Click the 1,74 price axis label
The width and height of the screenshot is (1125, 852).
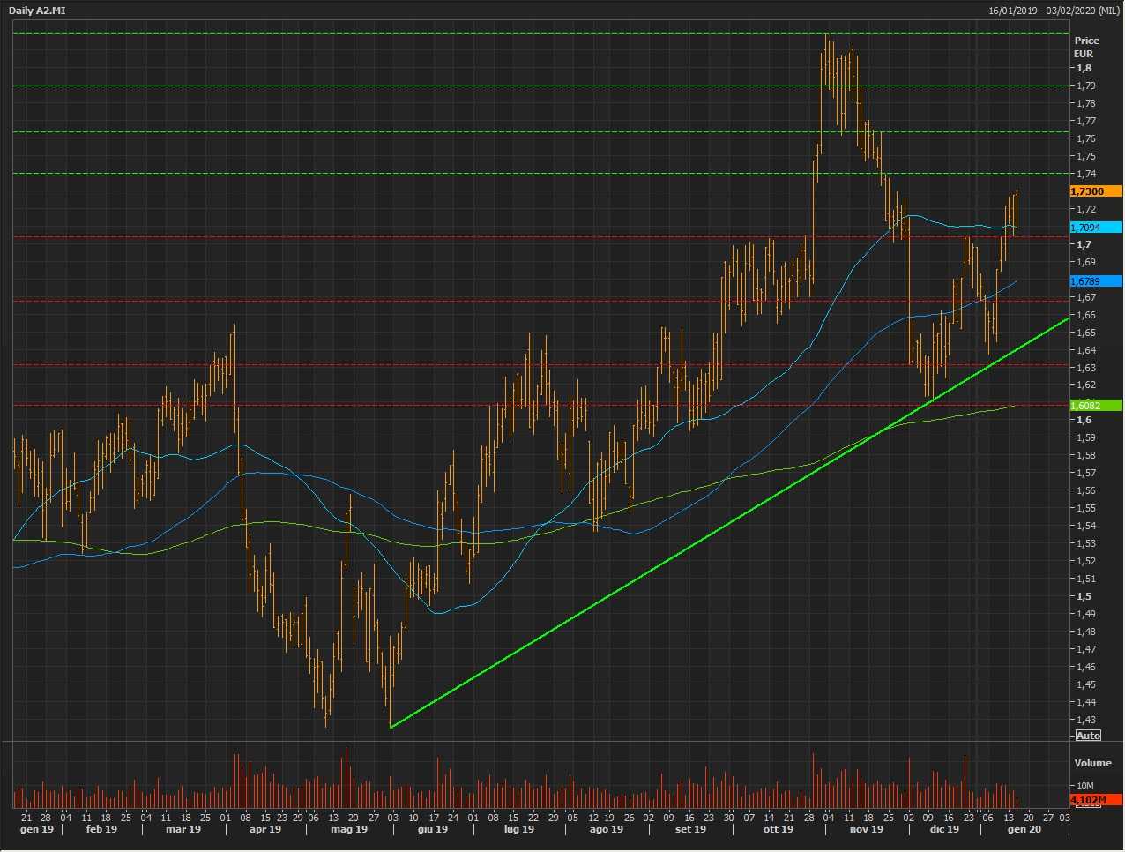click(x=1085, y=174)
